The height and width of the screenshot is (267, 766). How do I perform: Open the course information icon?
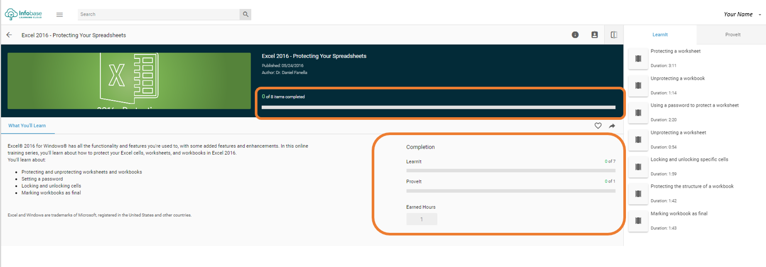tap(575, 35)
